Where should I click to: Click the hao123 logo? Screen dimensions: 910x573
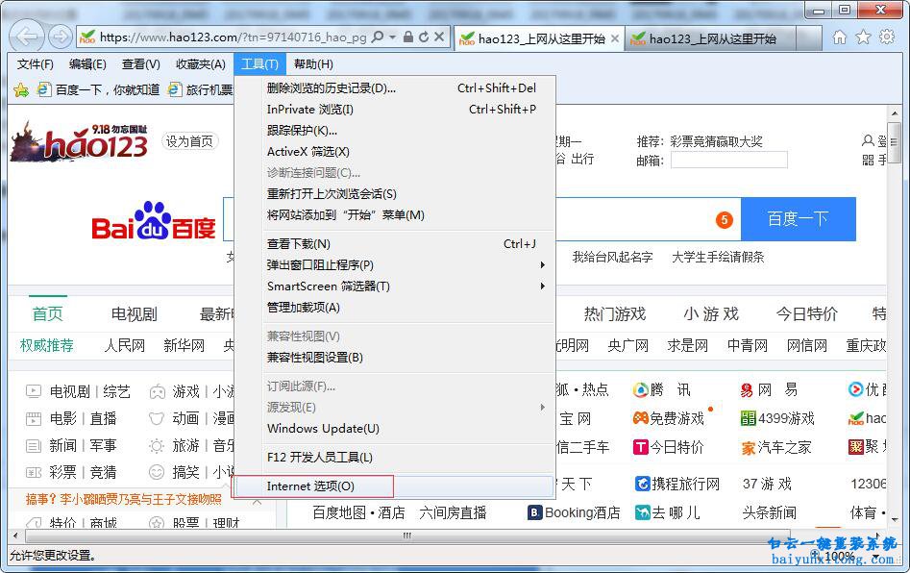[x=80, y=140]
